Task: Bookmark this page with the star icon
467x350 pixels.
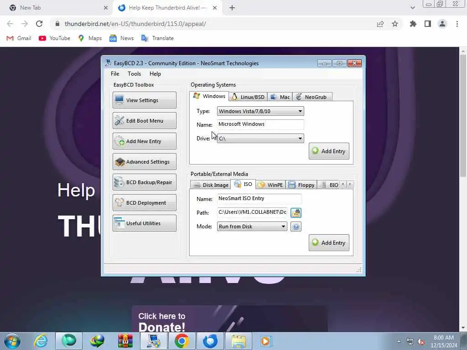Action: (394, 24)
